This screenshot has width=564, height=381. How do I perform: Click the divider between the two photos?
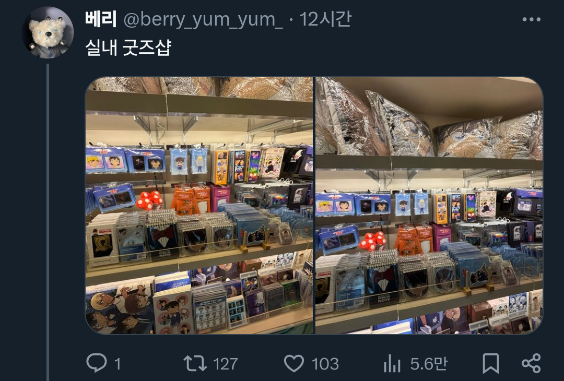(x=314, y=206)
